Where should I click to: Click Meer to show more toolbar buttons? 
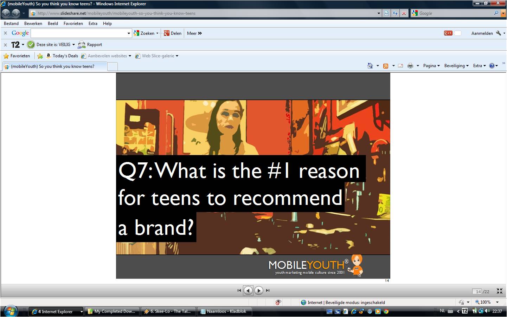pos(194,33)
